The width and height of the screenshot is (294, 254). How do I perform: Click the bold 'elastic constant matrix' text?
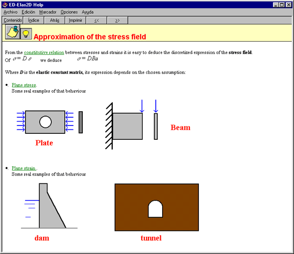coord(59,73)
